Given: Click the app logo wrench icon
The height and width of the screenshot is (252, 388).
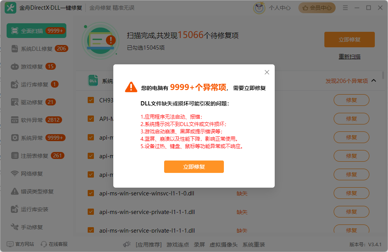Looking at the screenshot, I should [x=10, y=8].
